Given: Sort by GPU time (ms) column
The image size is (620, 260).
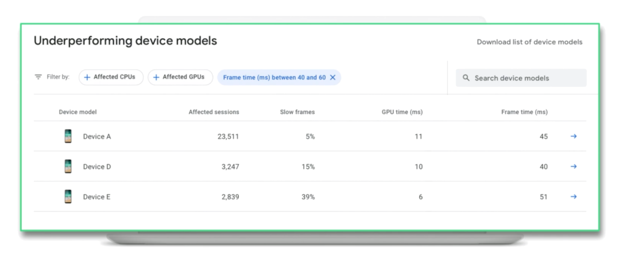Looking at the screenshot, I should [402, 112].
